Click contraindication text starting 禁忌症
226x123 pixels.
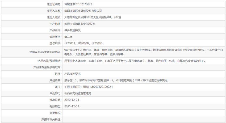coord(116,80)
